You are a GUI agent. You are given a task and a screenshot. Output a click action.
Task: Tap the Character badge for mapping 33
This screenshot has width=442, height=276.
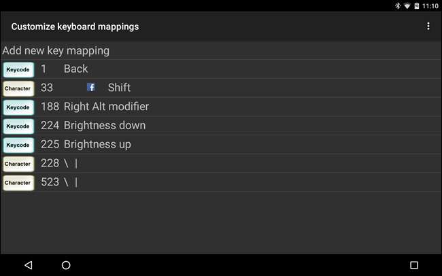tap(18, 88)
